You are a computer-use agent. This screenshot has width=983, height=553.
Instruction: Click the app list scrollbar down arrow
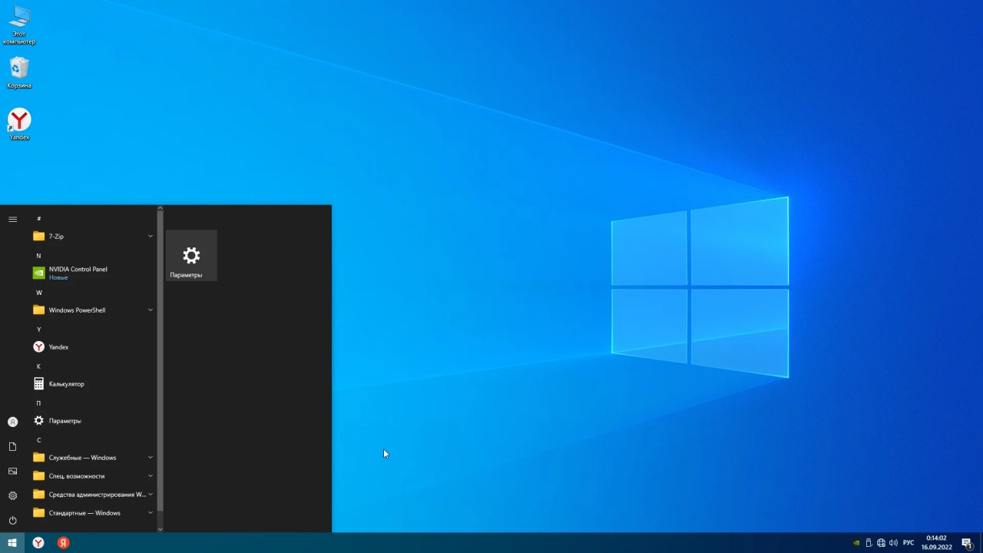tap(160, 529)
